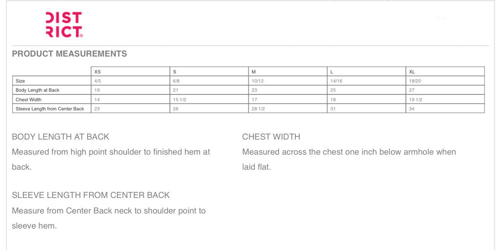Select the L column header
This screenshot has width=500, height=250.
332,72
